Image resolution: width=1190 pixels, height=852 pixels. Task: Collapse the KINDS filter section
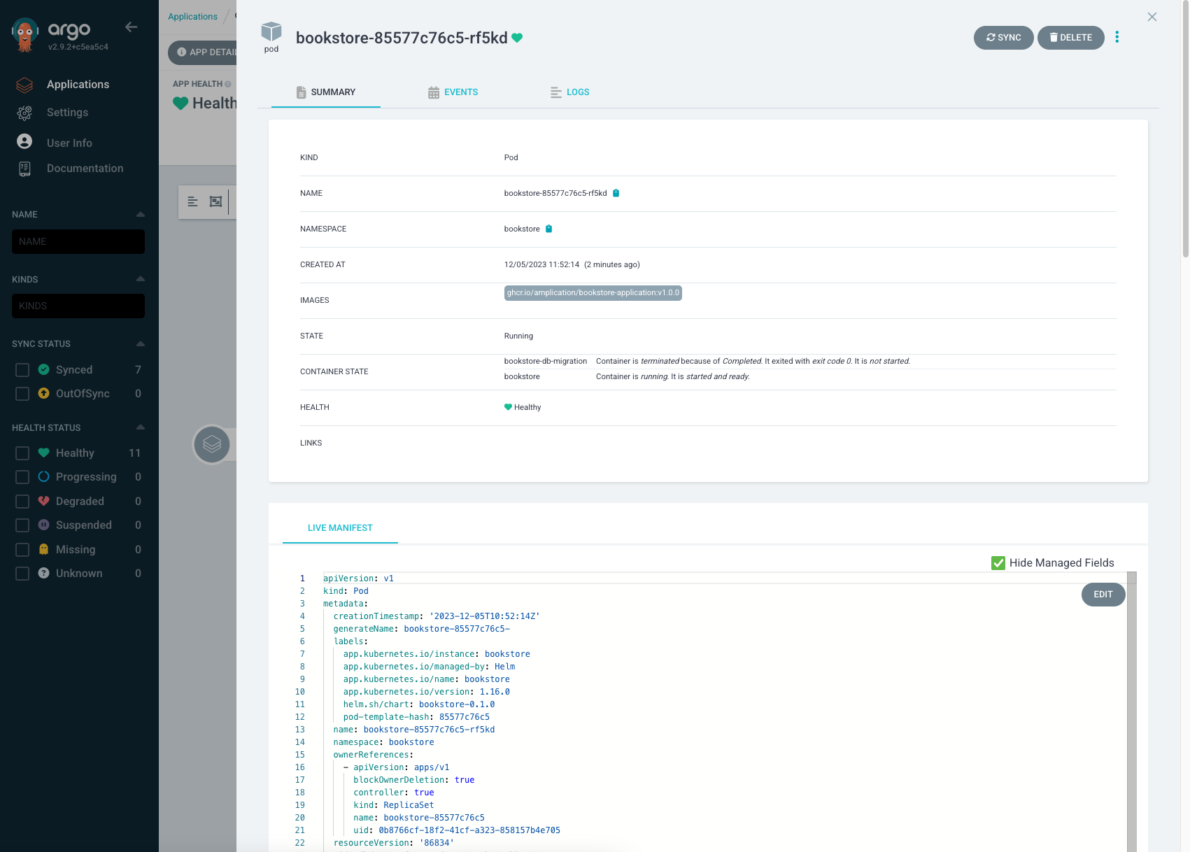coord(141,278)
